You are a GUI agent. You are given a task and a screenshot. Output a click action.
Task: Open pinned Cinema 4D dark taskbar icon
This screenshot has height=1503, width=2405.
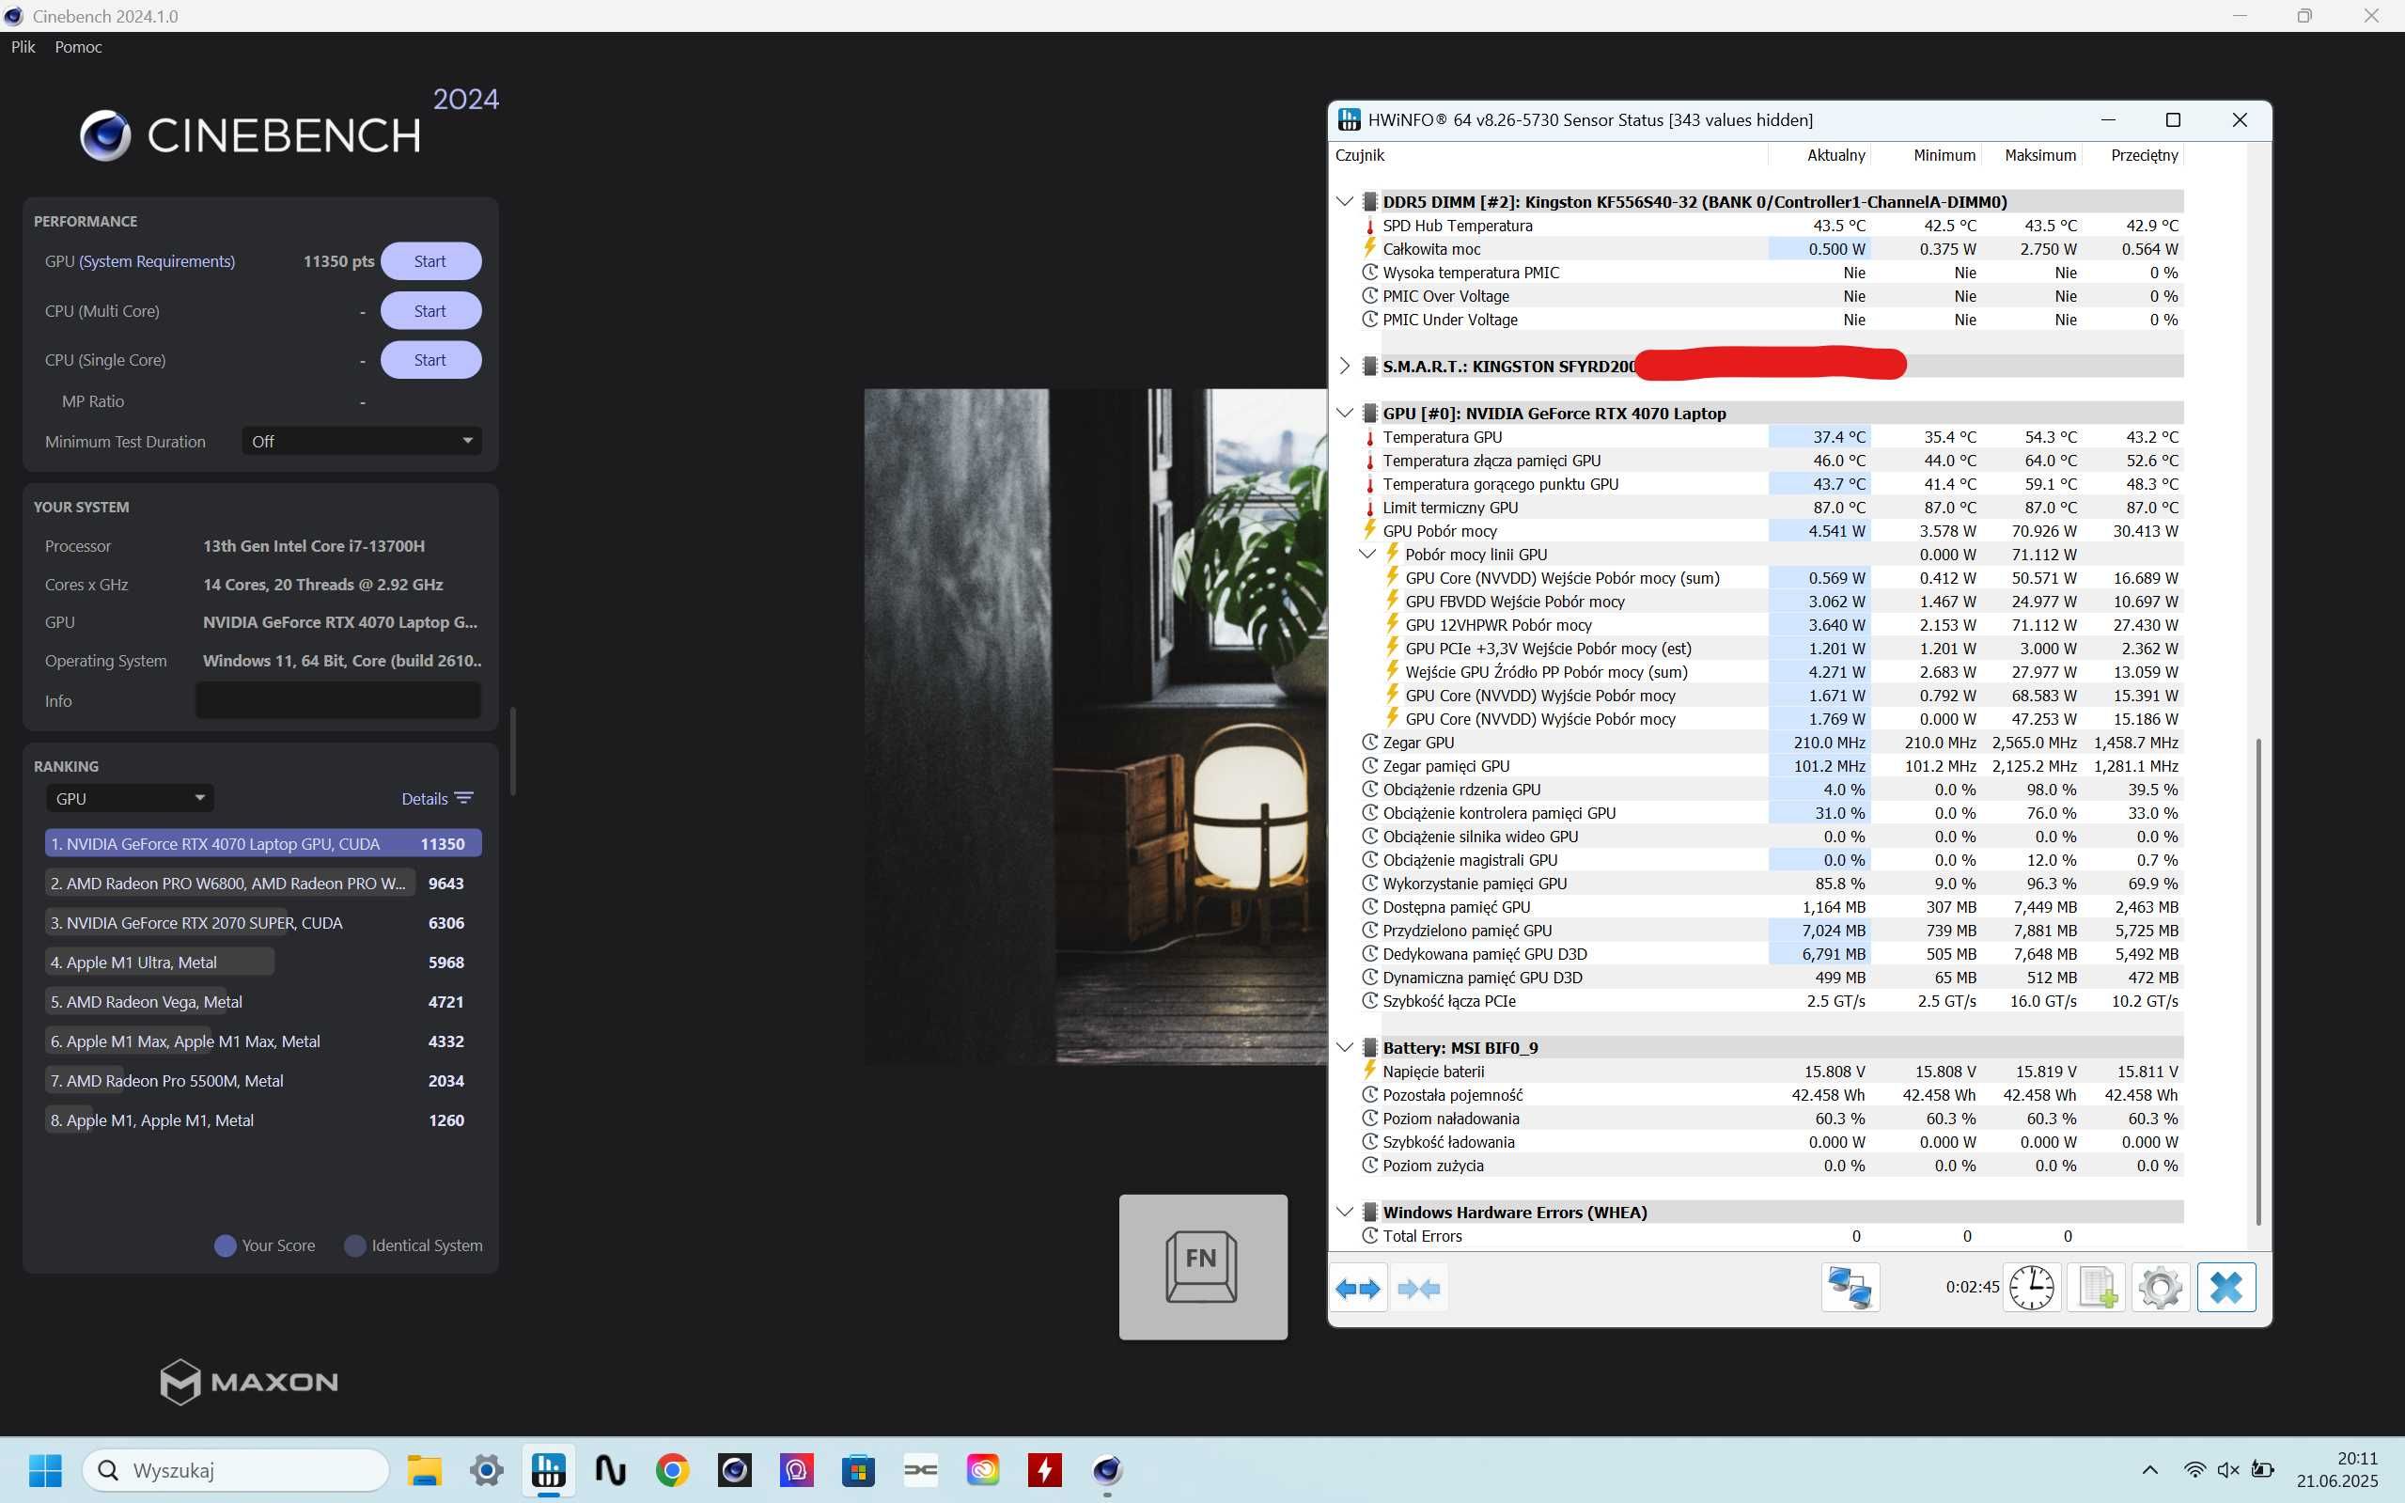point(734,1470)
